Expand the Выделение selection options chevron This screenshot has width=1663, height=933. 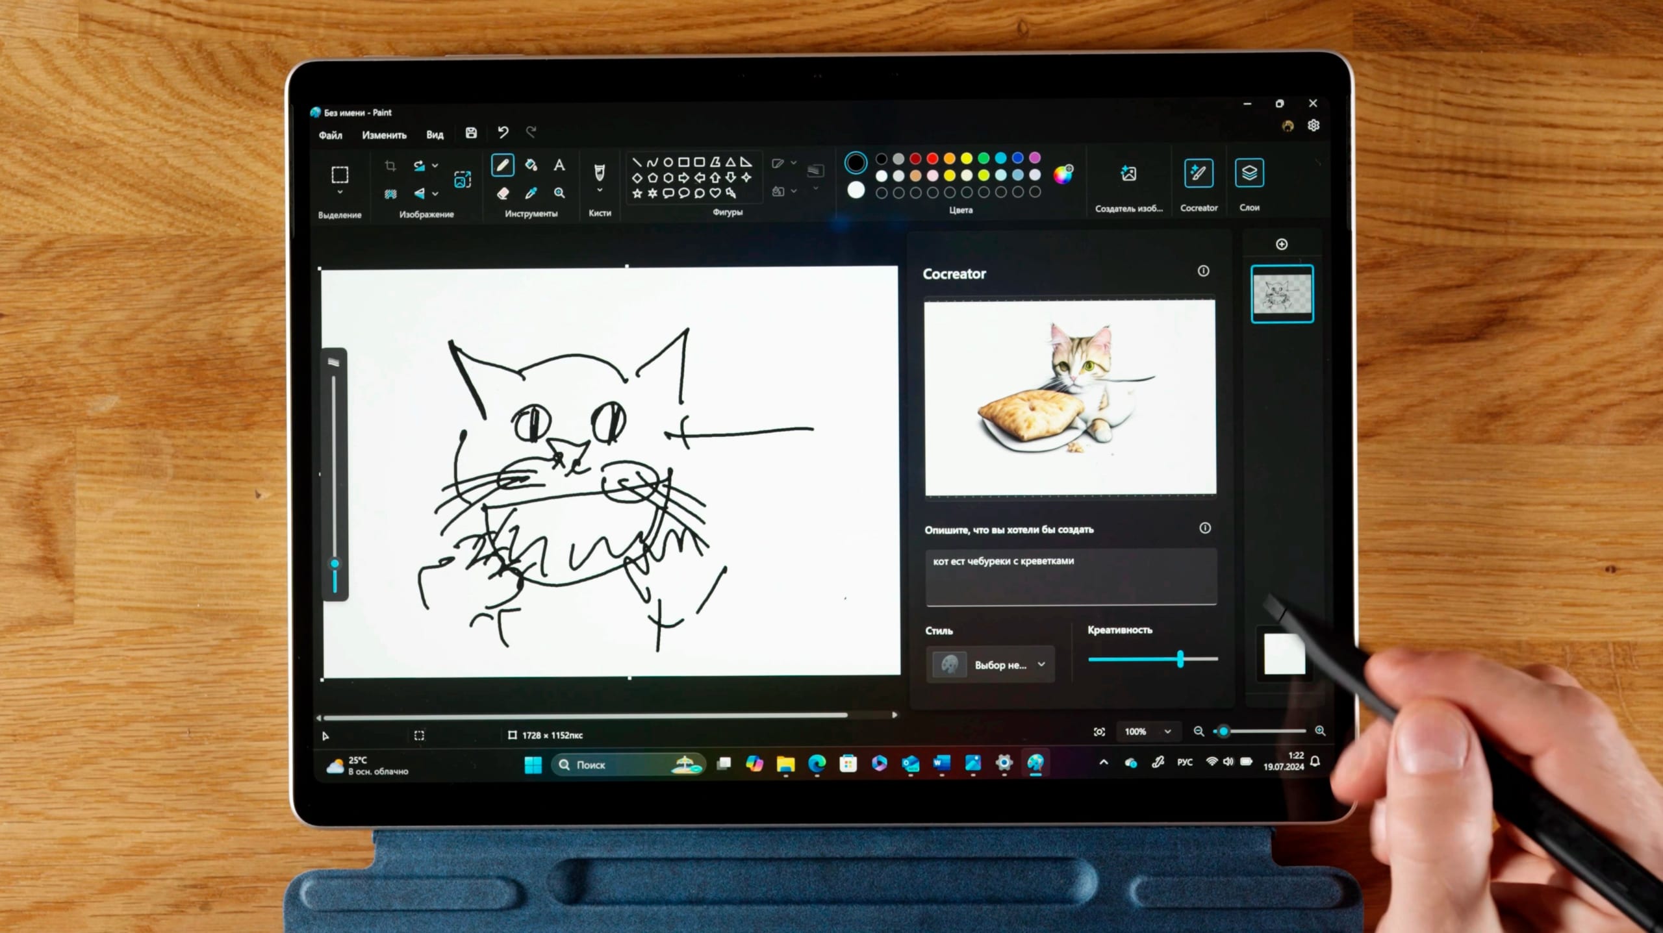pos(338,192)
